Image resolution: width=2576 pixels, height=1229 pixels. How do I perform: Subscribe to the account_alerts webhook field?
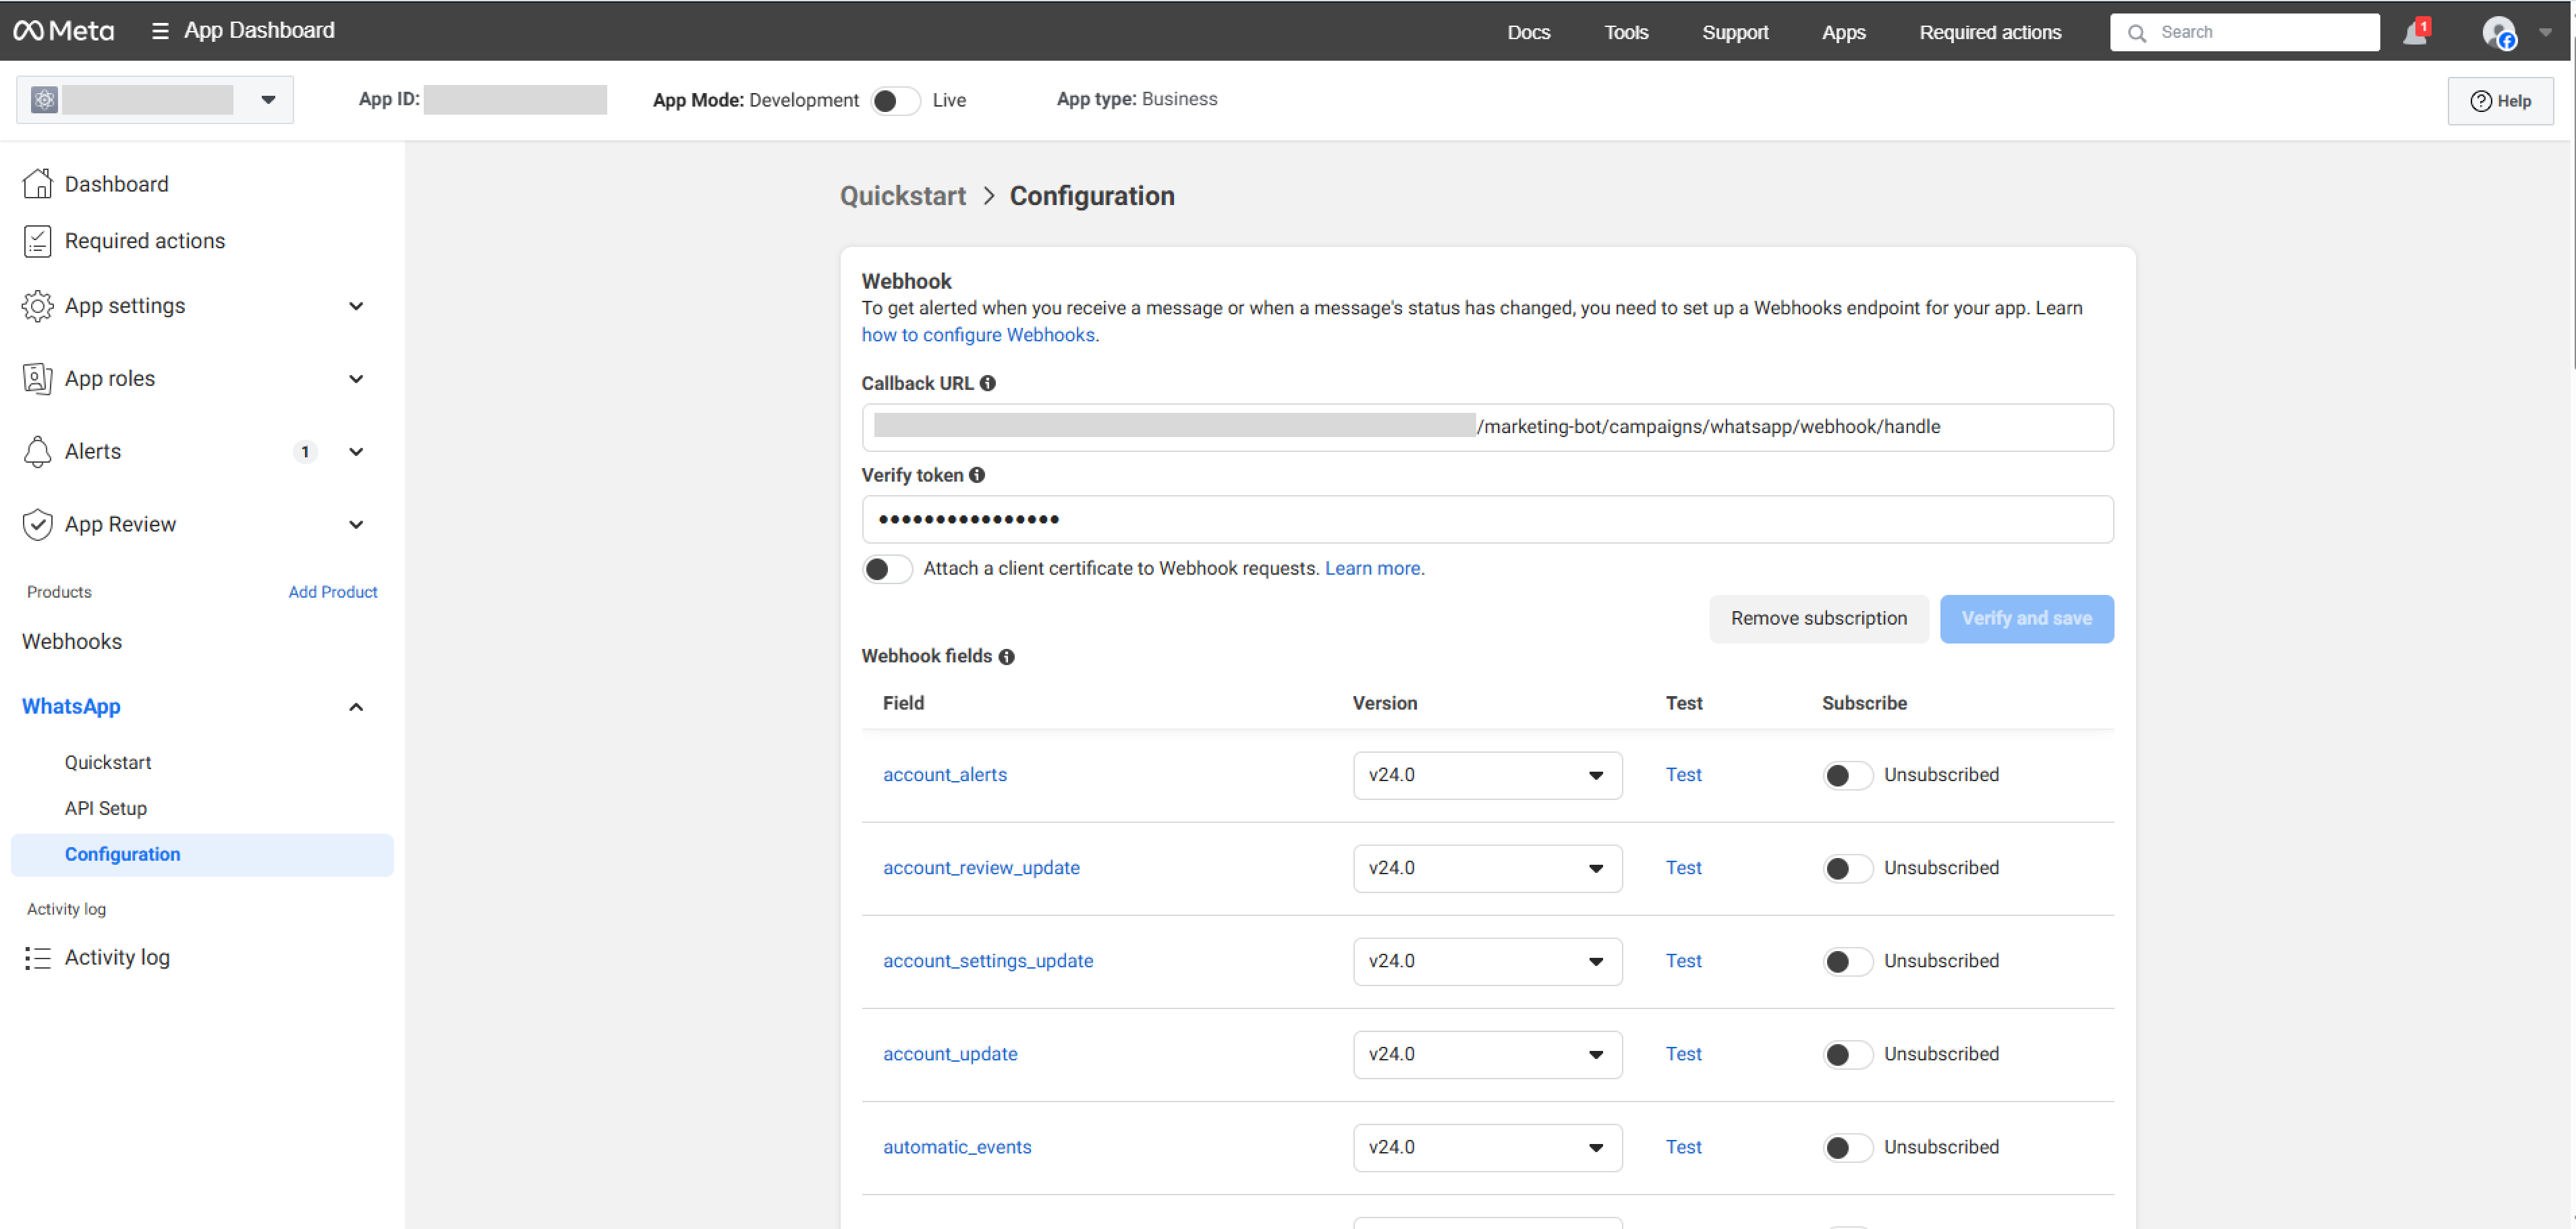point(1846,774)
